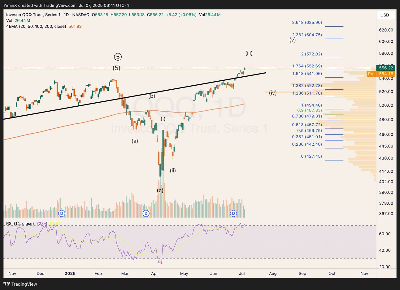
Task: Click the circled 5 wave label
Action: coord(118,57)
